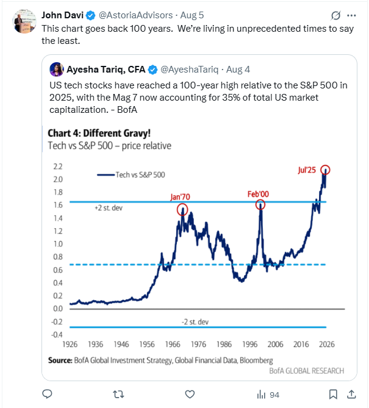Bookmark this tweet

coord(333,395)
